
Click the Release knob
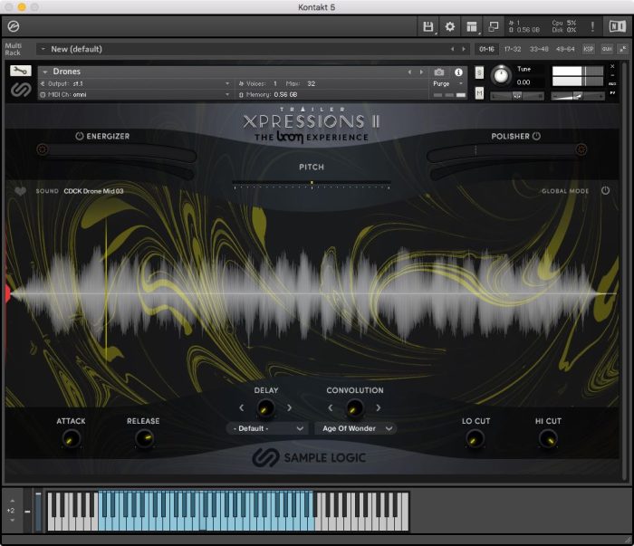point(143,439)
